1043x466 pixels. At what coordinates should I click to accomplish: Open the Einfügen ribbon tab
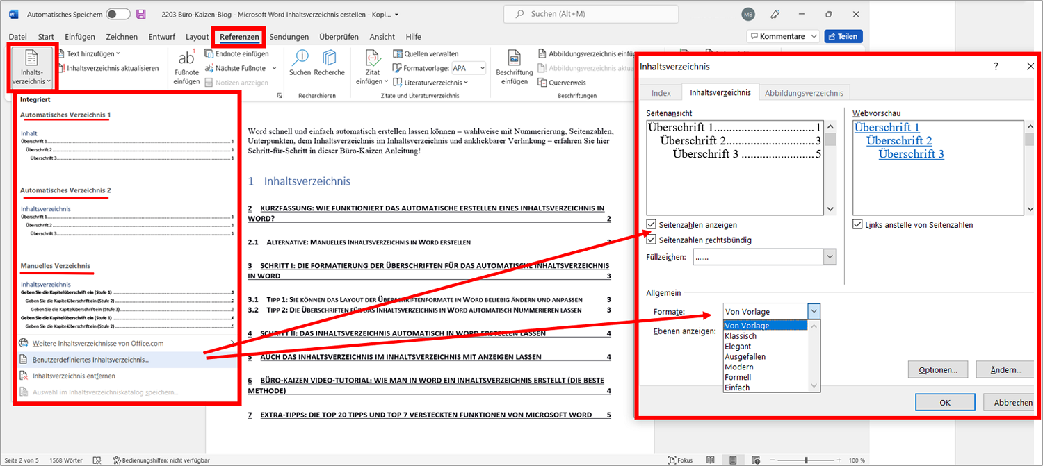(x=80, y=37)
